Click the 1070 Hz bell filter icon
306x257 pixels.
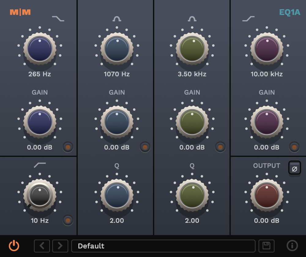tap(117, 19)
